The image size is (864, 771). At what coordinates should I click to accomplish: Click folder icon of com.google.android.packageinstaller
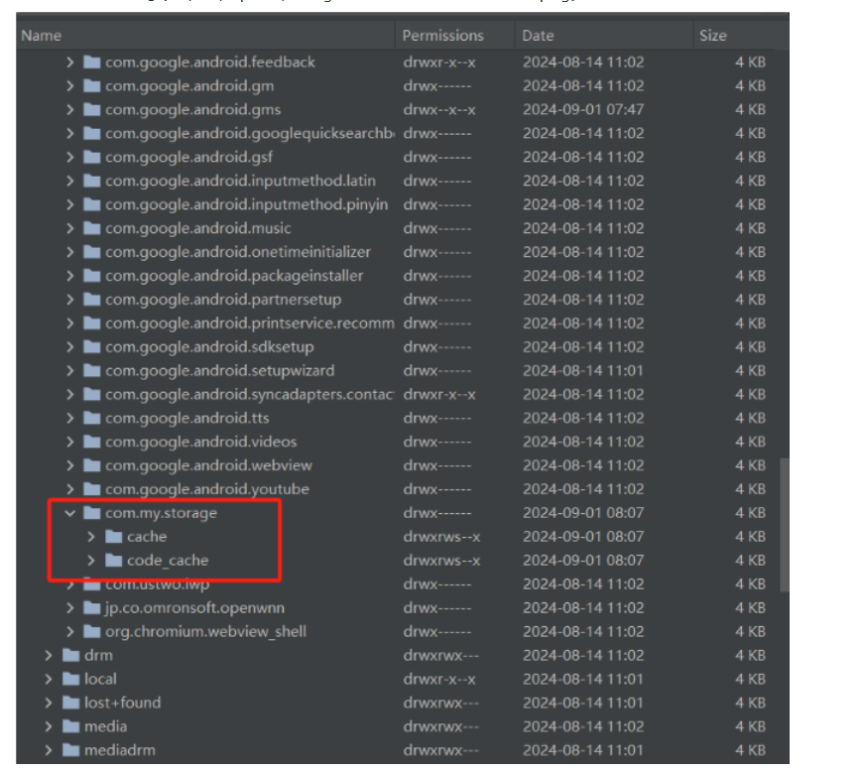(x=91, y=276)
